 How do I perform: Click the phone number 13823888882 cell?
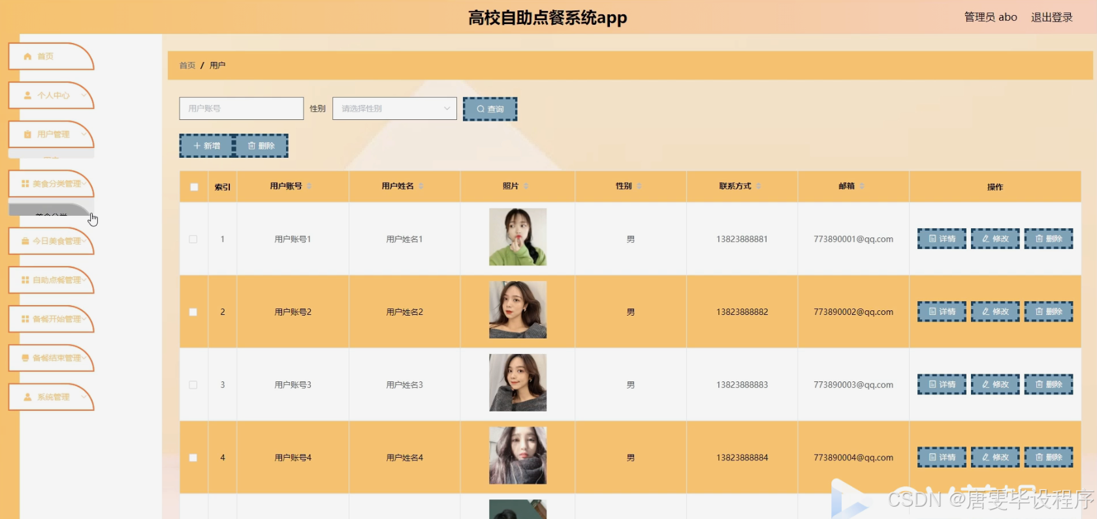pyautogui.click(x=742, y=312)
